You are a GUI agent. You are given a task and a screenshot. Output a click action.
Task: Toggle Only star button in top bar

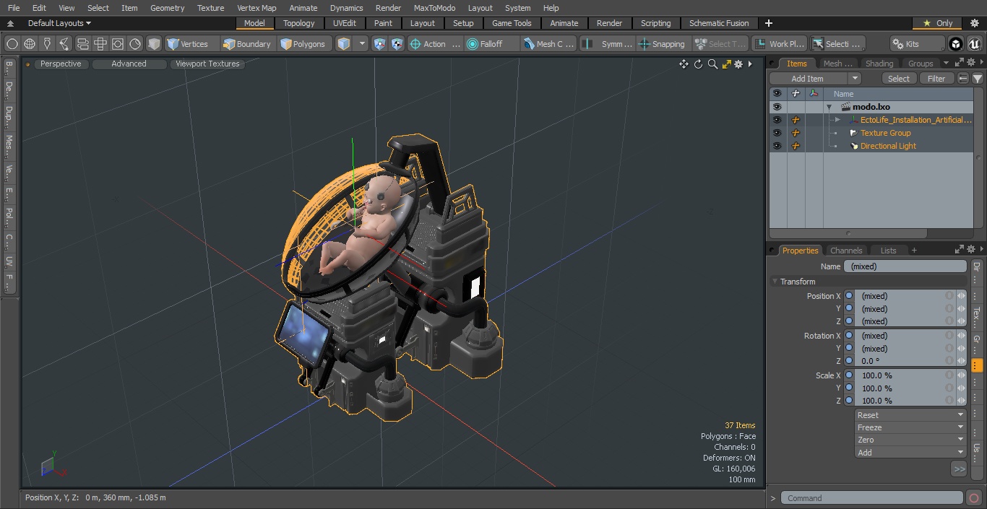tap(938, 23)
